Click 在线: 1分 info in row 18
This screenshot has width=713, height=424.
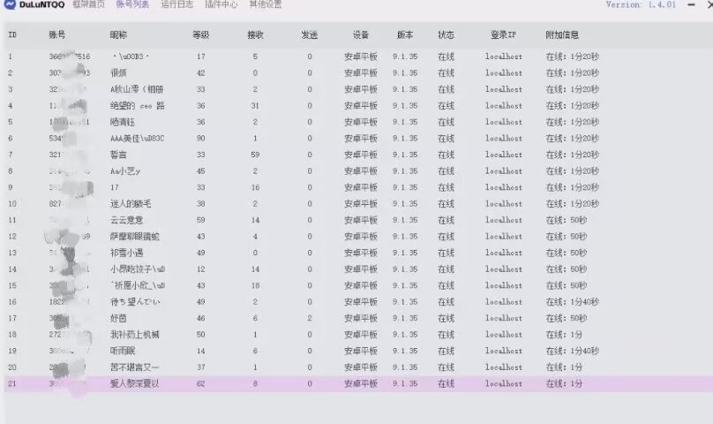pyautogui.click(x=564, y=335)
